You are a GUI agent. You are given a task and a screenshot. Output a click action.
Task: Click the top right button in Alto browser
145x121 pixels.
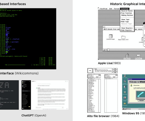(x=115, y=69)
